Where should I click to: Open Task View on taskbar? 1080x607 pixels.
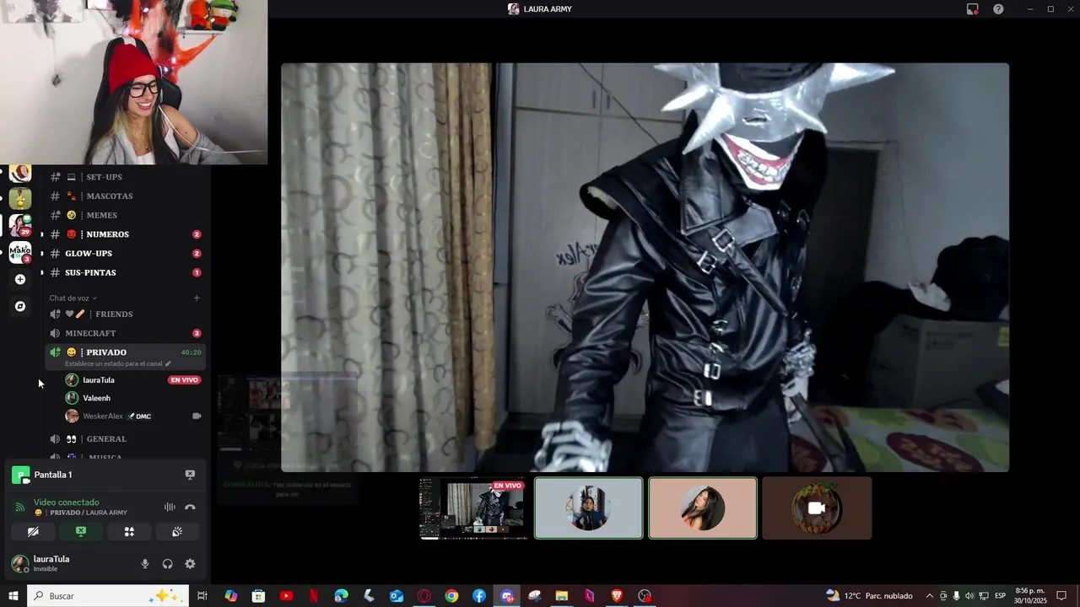202,596
